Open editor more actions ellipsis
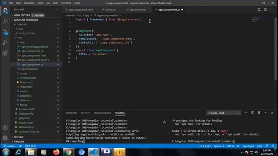 coord(272,10)
